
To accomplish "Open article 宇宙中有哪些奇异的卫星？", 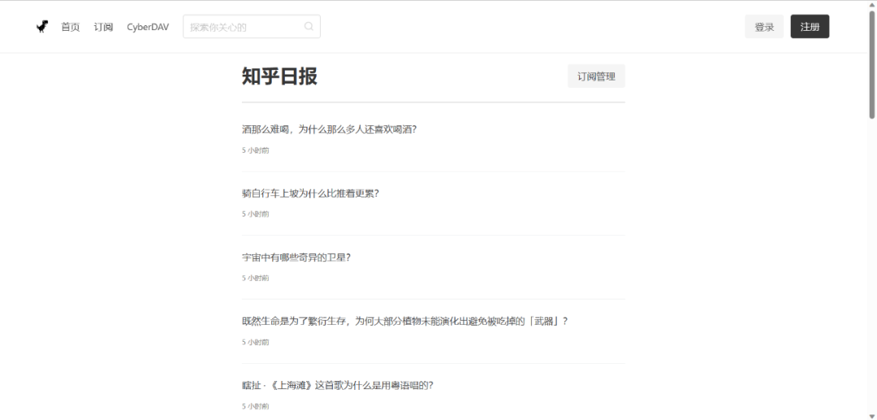I will [x=296, y=258].
